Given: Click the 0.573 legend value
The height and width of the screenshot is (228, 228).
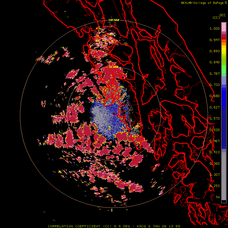Looking at the screenshot, I should pyautogui.click(x=215, y=119).
